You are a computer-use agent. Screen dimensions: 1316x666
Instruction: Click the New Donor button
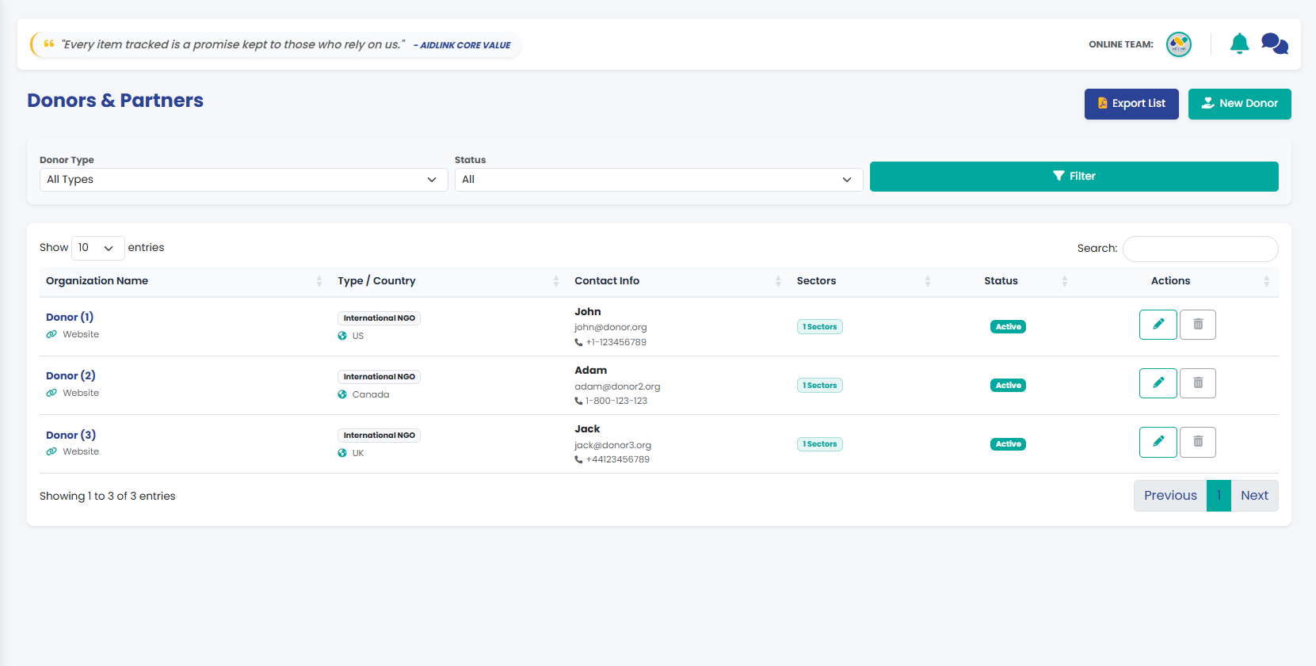click(1239, 104)
